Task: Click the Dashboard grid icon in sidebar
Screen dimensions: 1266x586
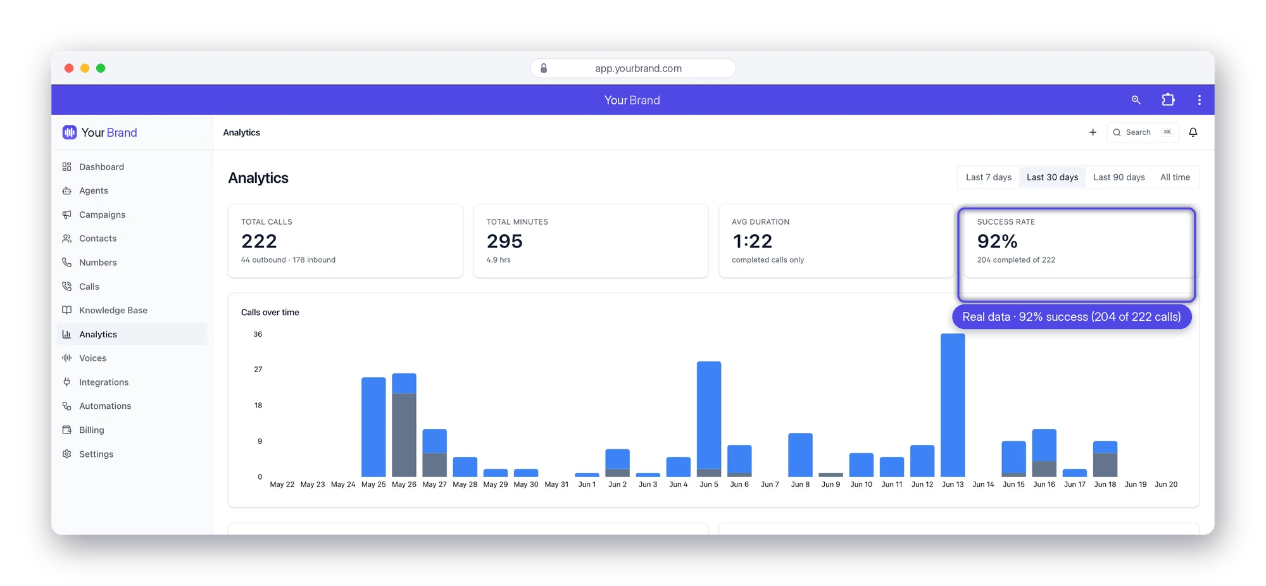Action: pyautogui.click(x=66, y=167)
